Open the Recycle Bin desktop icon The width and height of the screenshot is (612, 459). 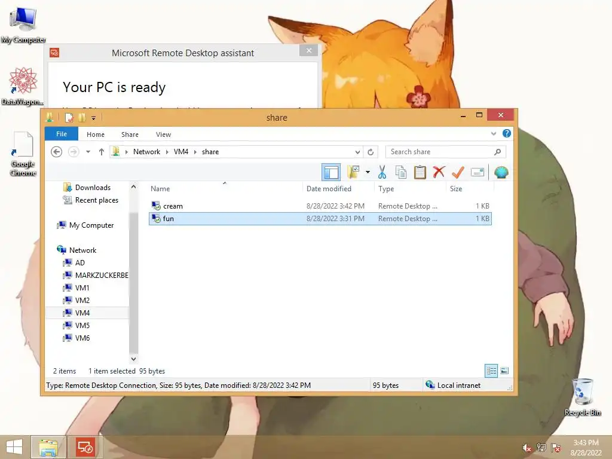tap(582, 397)
